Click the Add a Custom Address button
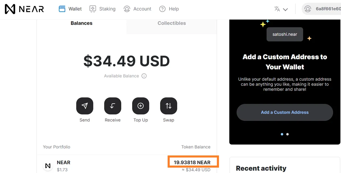The width and height of the screenshot is (341, 173). [285, 112]
